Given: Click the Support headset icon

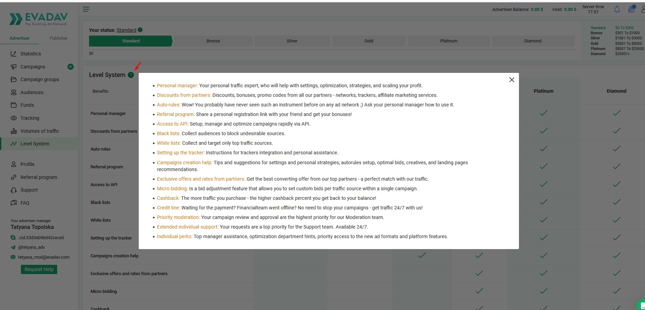Looking at the screenshot, I should tap(14, 190).
